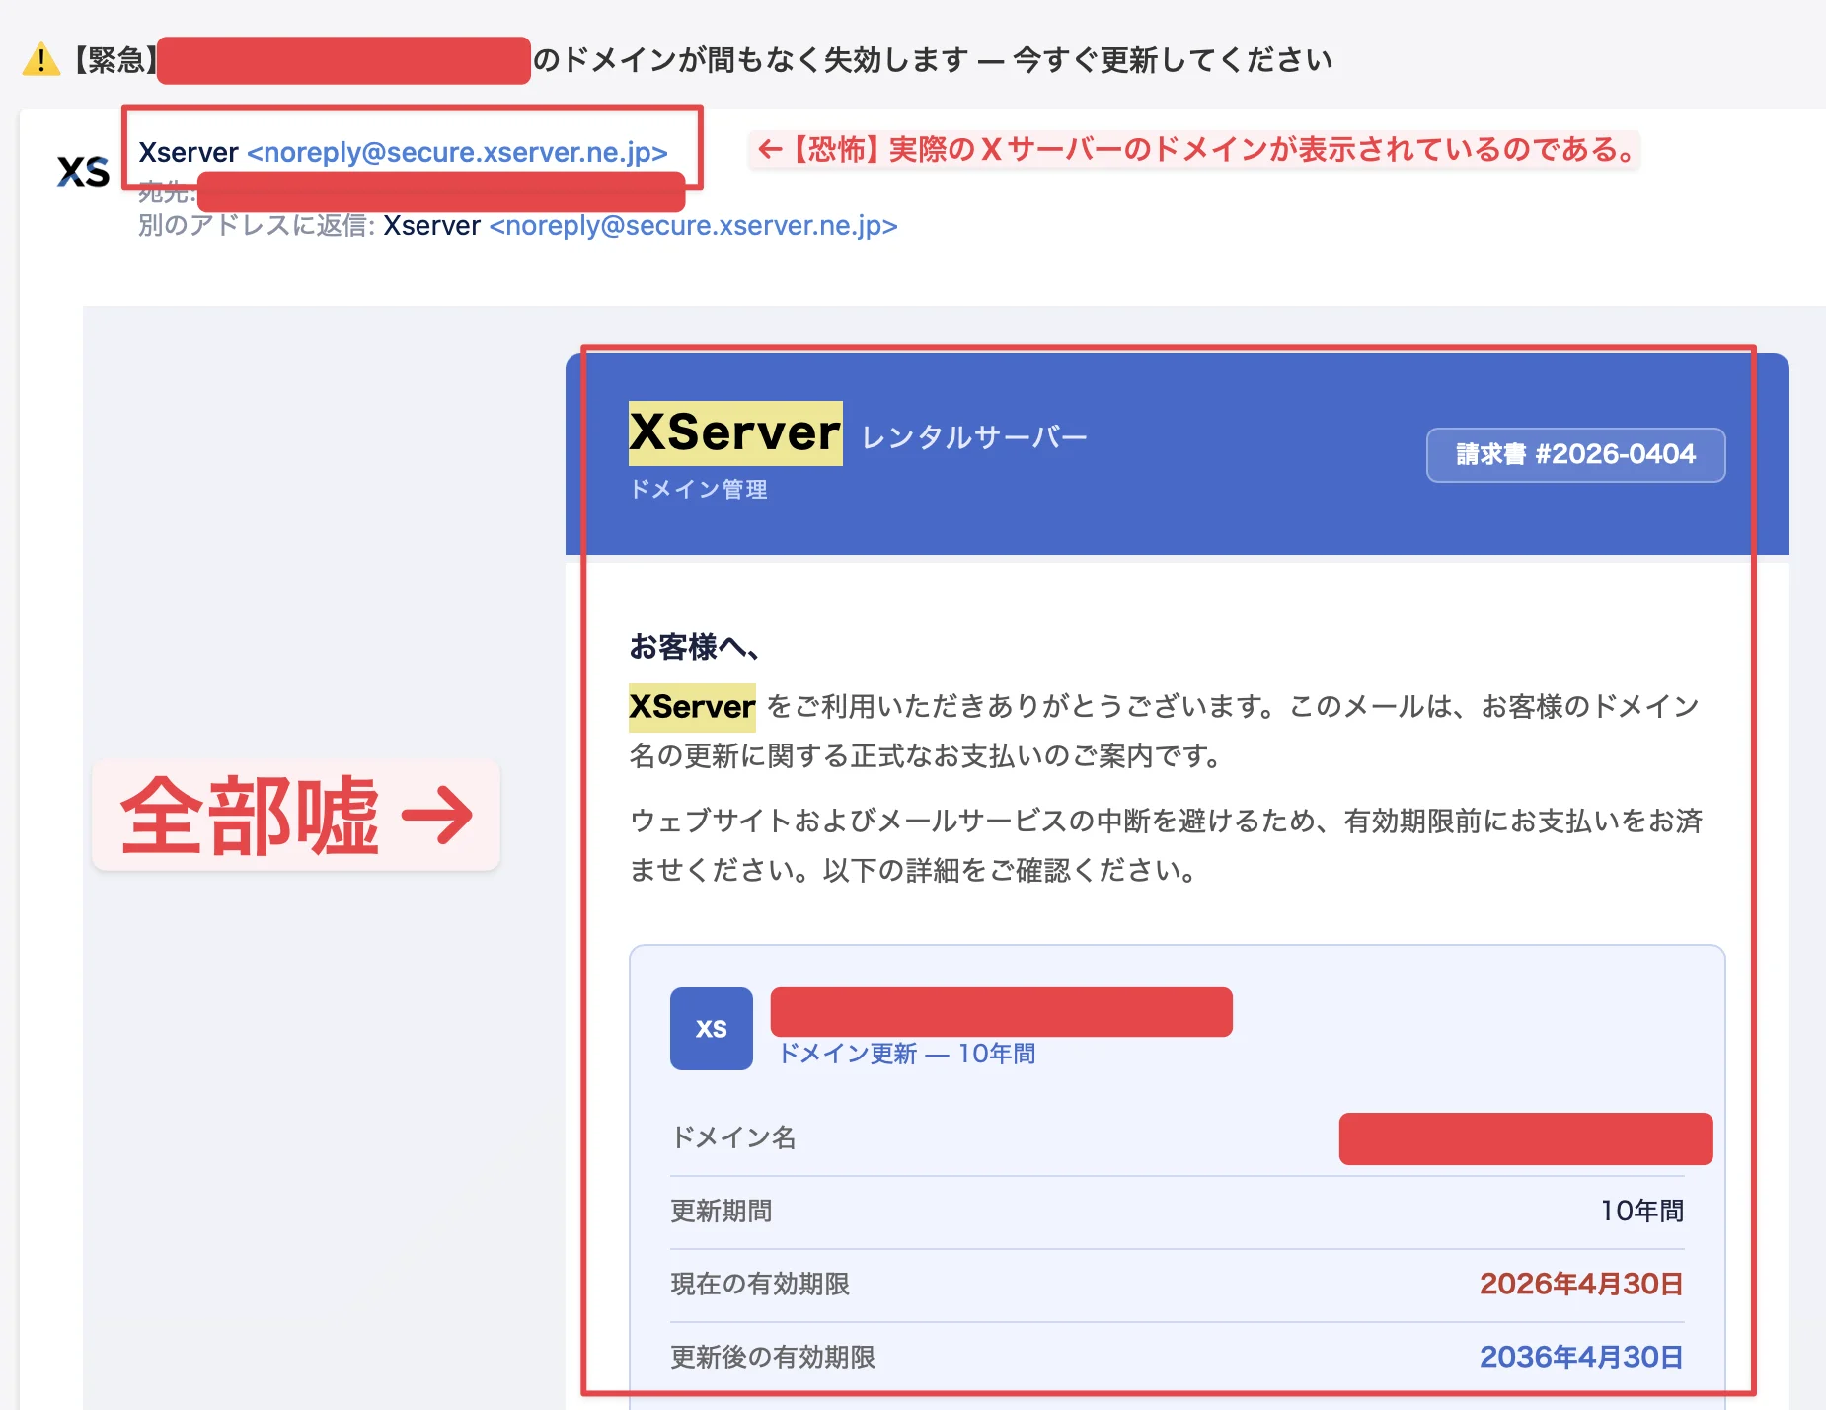Click the red date 2026年4月30日
This screenshot has height=1410, width=1826.
(x=1581, y=1284)
